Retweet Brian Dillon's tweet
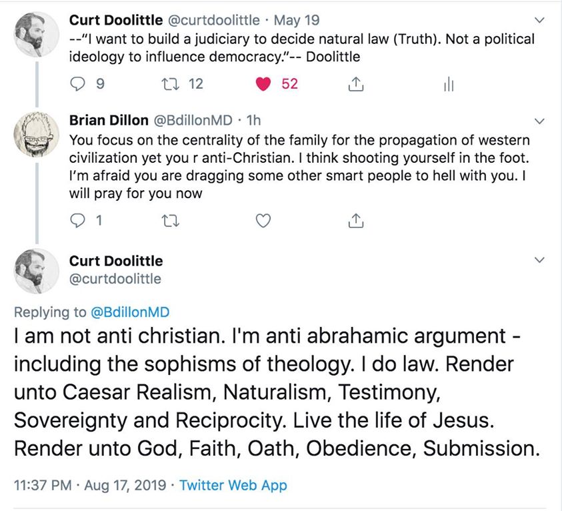 click(x=171, y=220)
